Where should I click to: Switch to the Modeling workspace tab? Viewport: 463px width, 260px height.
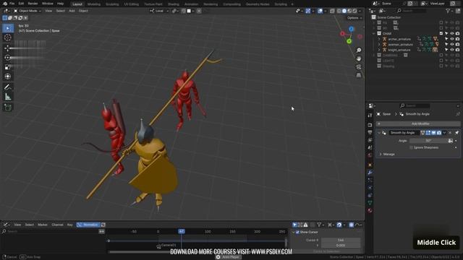[x=94, y=4]
